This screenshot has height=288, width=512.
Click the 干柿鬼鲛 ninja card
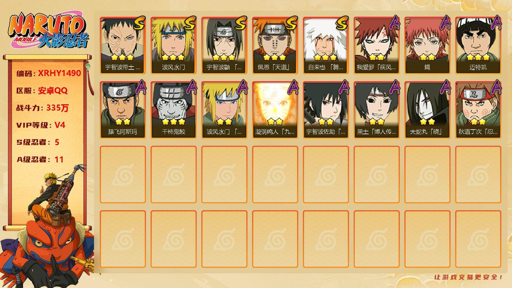173,110
